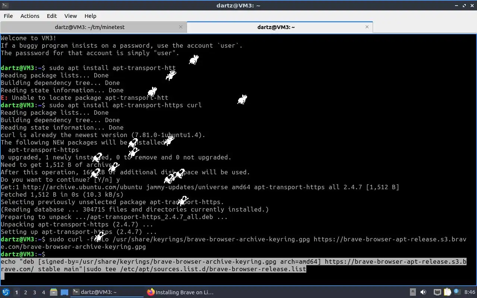Open the file manager launcher in the panel
This screenshot has height=298, width=477.
click(x=53, y=292)
